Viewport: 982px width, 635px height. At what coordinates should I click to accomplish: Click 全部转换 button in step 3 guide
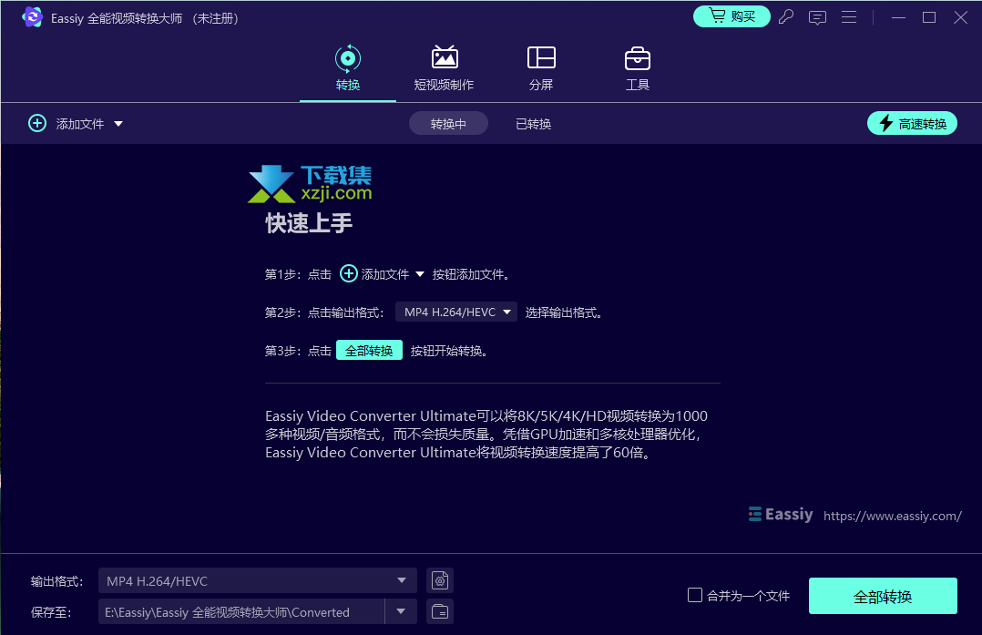coord(369,351)
